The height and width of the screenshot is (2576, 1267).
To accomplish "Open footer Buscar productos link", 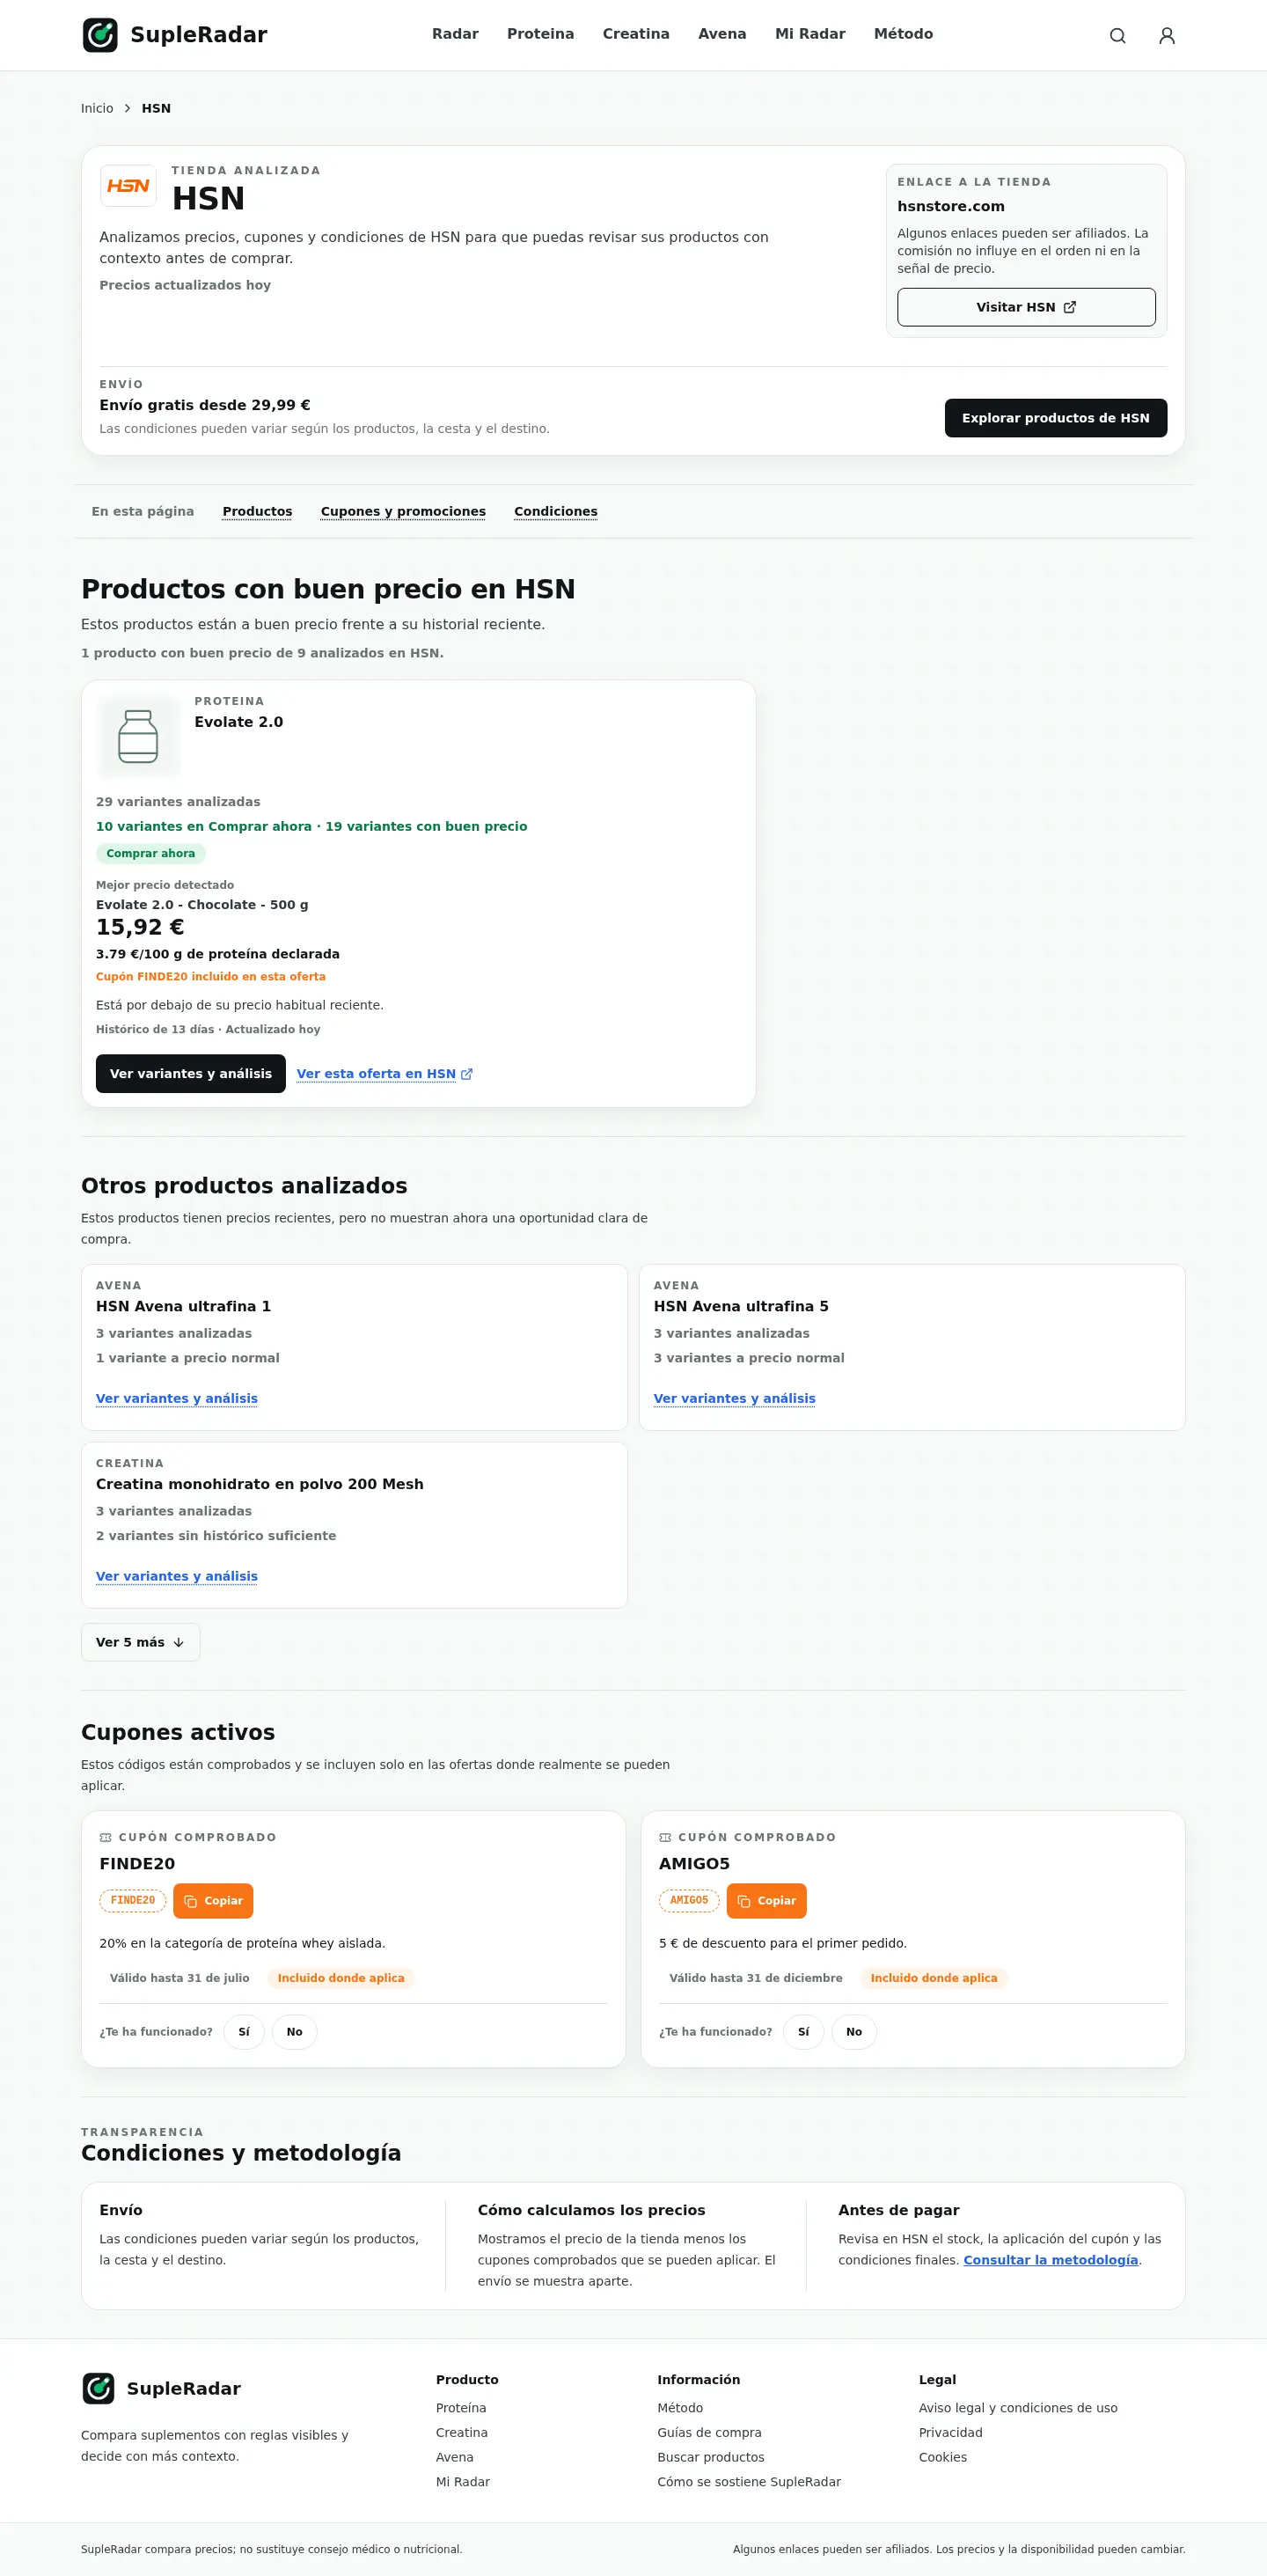I will (x=711, y=2457).
